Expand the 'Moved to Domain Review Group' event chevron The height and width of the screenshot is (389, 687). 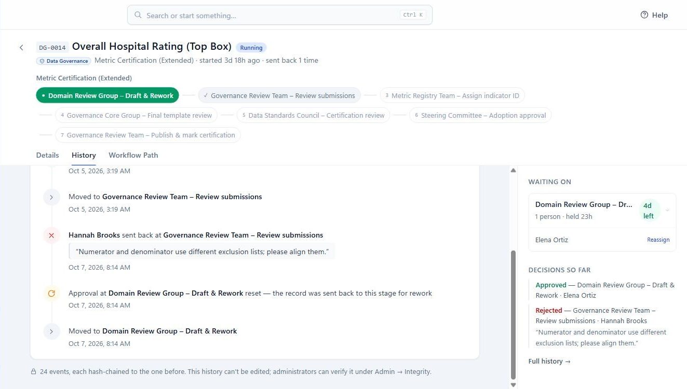tap(51, 331)
